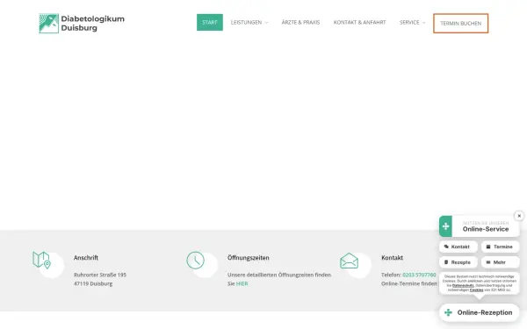This screenshot has width=527, height=329.
Task: Call the phone number 0203 5707780
Action: [419, 275]
